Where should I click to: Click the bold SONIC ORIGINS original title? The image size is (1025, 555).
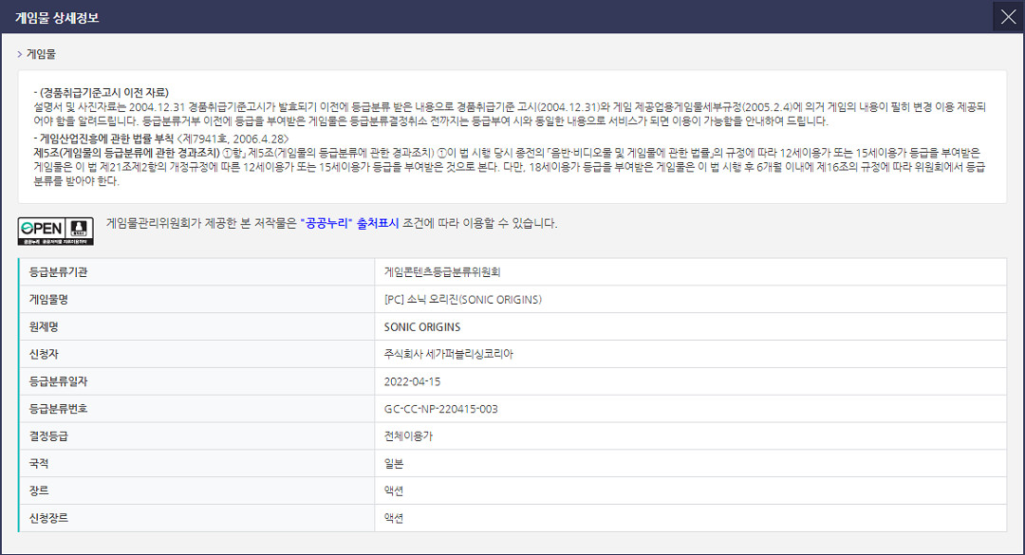(422, 327)
